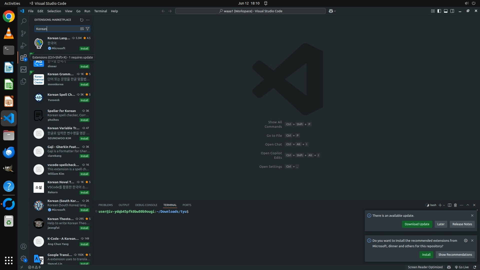Click the Korean extensions search field
The width and height of the screenshot is (480, 270).
pyautogui.click(x=57, y=29)
